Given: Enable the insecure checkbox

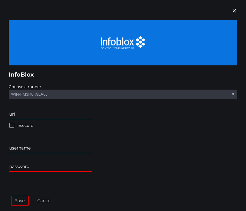Looking at the screenshot, I should point(11,125).
